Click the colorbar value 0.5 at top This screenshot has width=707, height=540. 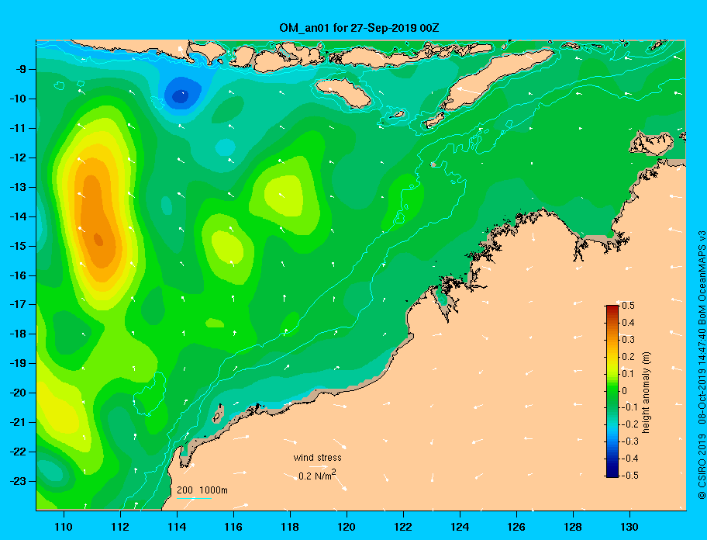[628, 306]
